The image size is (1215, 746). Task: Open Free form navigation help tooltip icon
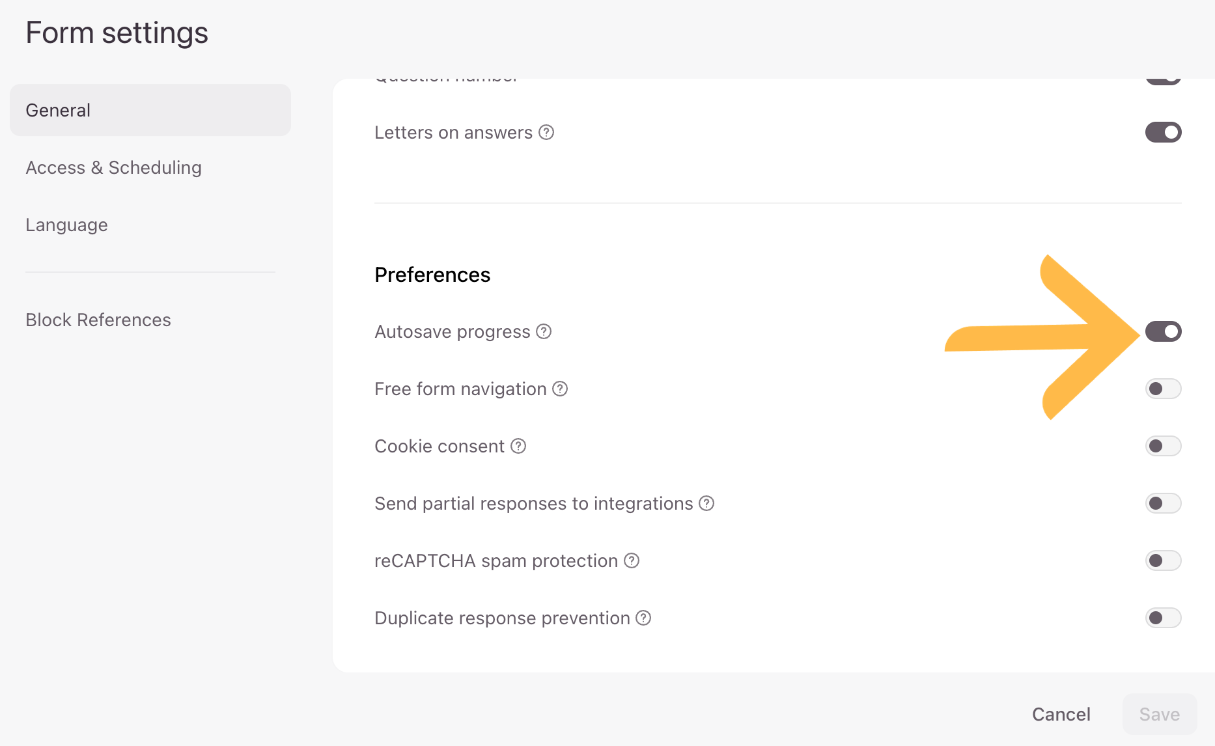(560, 389)
